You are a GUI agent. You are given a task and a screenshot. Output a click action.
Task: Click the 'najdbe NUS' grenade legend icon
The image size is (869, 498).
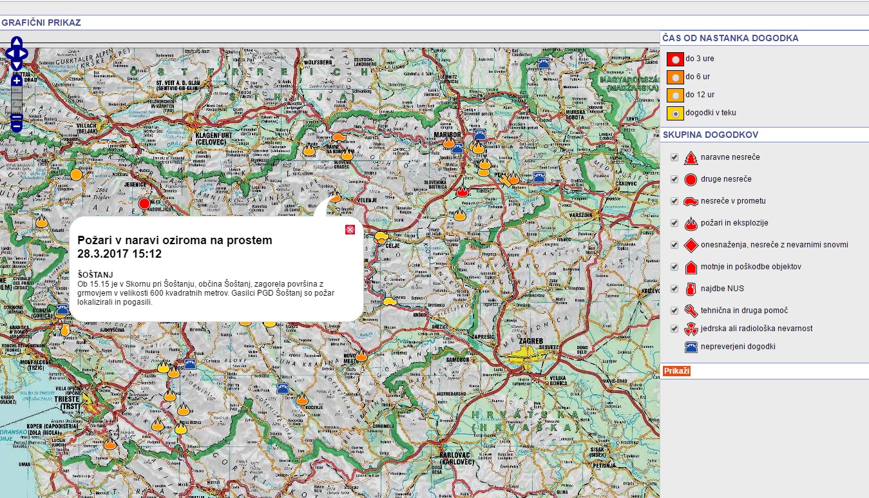pos(691,289)
